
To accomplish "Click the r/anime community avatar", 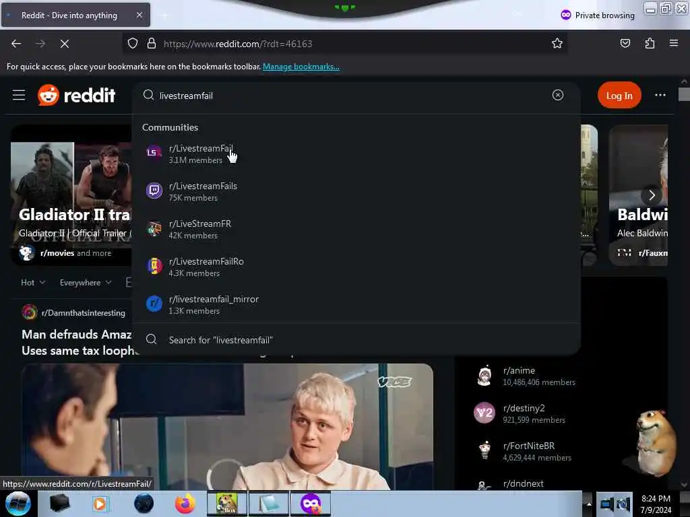I will 484,376.
